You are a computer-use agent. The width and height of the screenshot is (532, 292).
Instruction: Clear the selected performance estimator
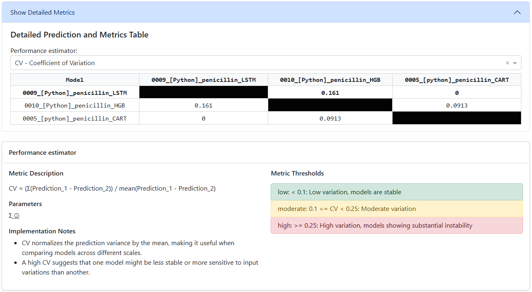[x=508, y=63]
